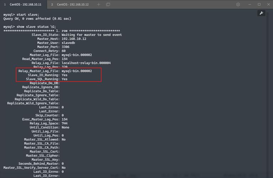
Task: Click Master_User value slavedb
Action: pos(68,43)
